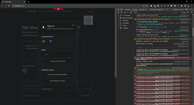Open the top JavaScript context dropdown
The height and width of the screenshot is (105, 194).
[x=126, y=12]
